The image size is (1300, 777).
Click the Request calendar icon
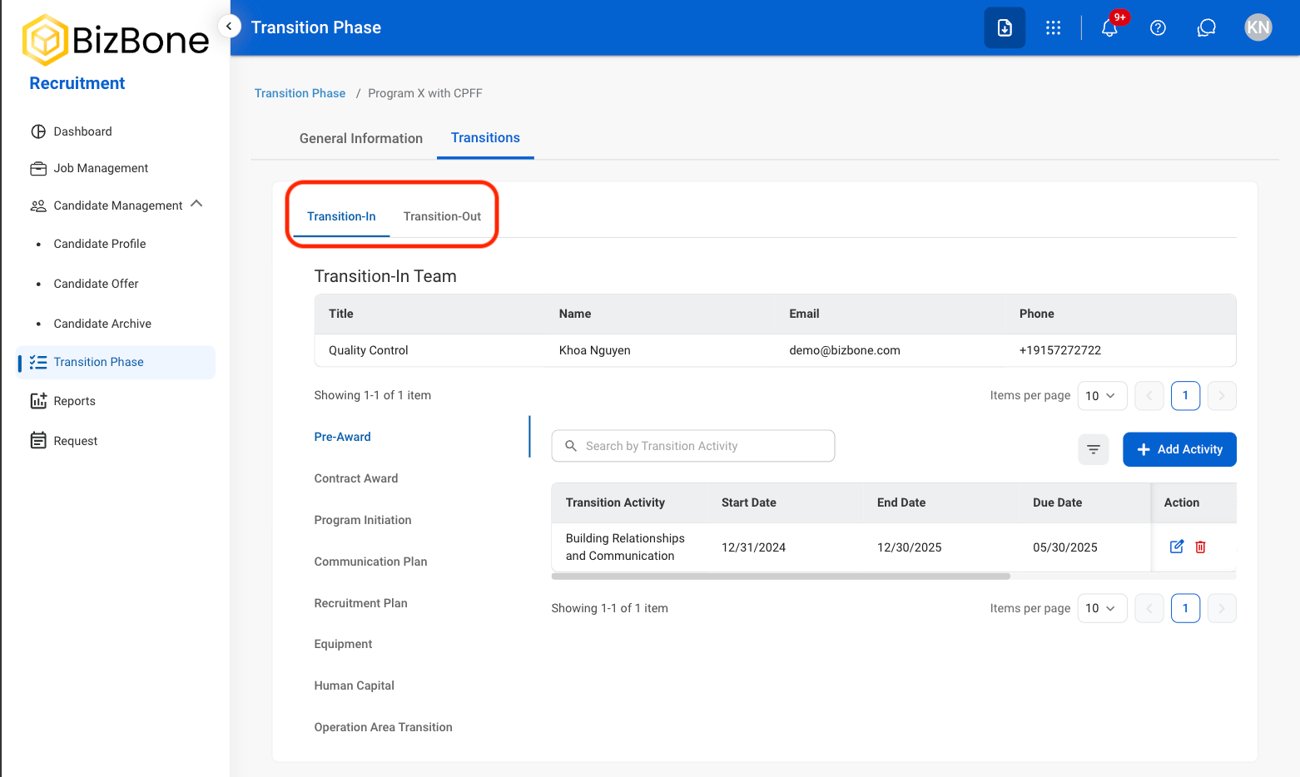click(38, 441)
